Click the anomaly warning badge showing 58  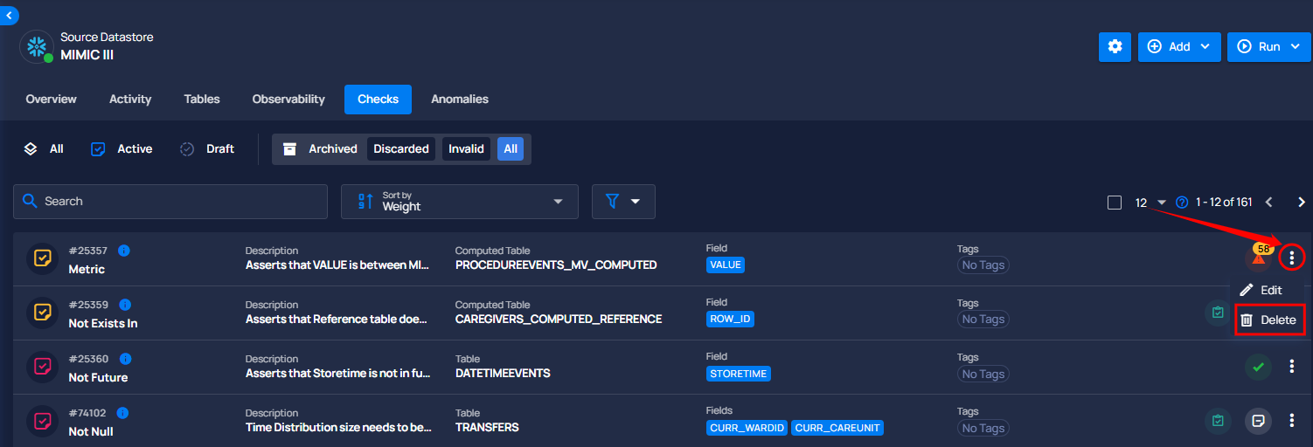(x=1260, y=256)
